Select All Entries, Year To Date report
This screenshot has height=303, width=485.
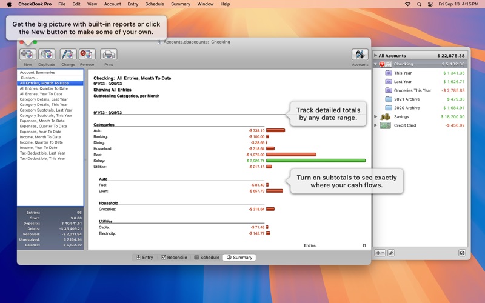(x=50, y=94)
